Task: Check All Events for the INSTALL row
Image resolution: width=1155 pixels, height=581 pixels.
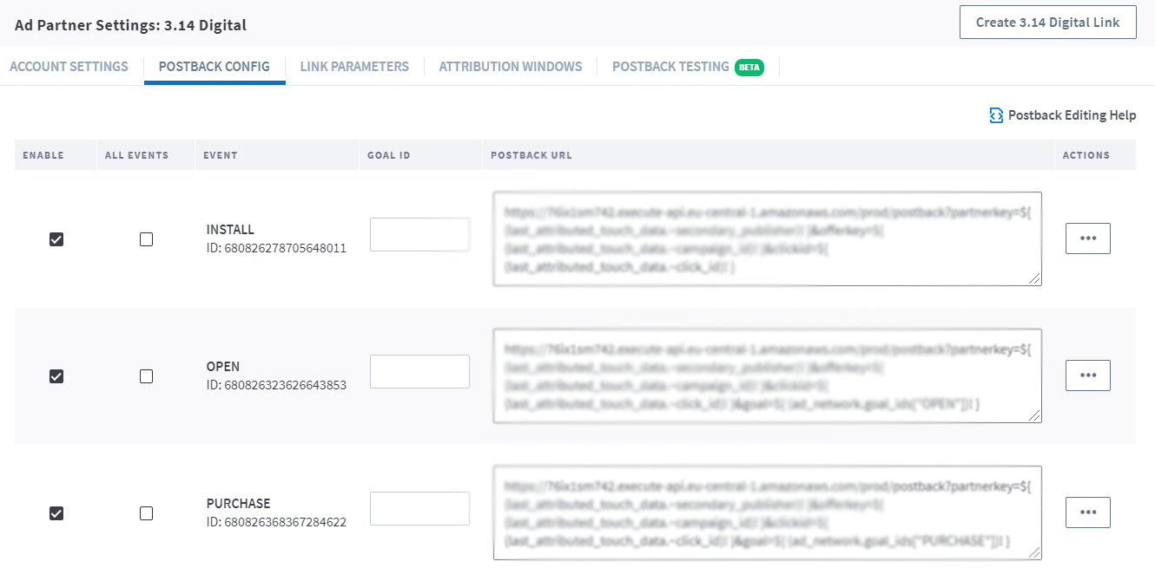Action: click(x=146, y=238)
